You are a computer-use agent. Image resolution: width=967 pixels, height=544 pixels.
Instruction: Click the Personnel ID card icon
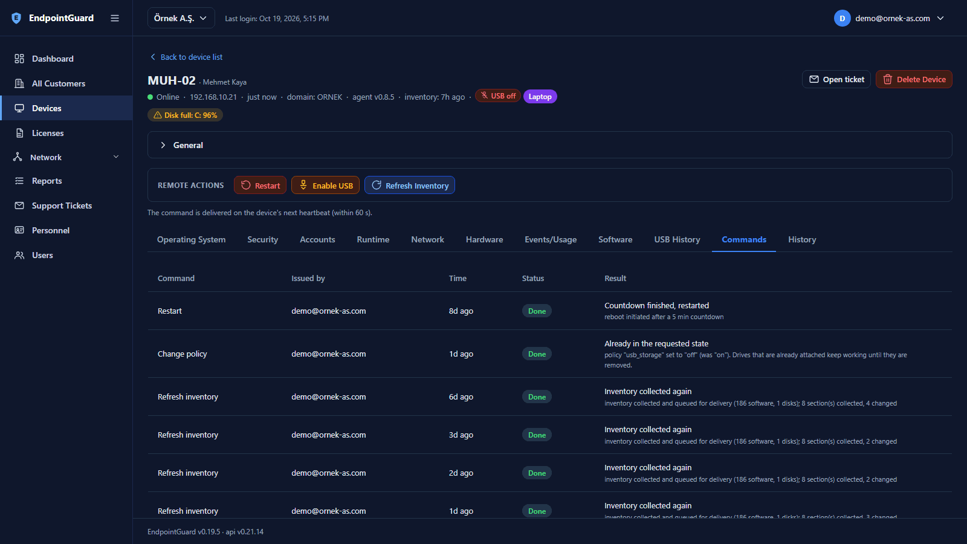pos(19,230)
